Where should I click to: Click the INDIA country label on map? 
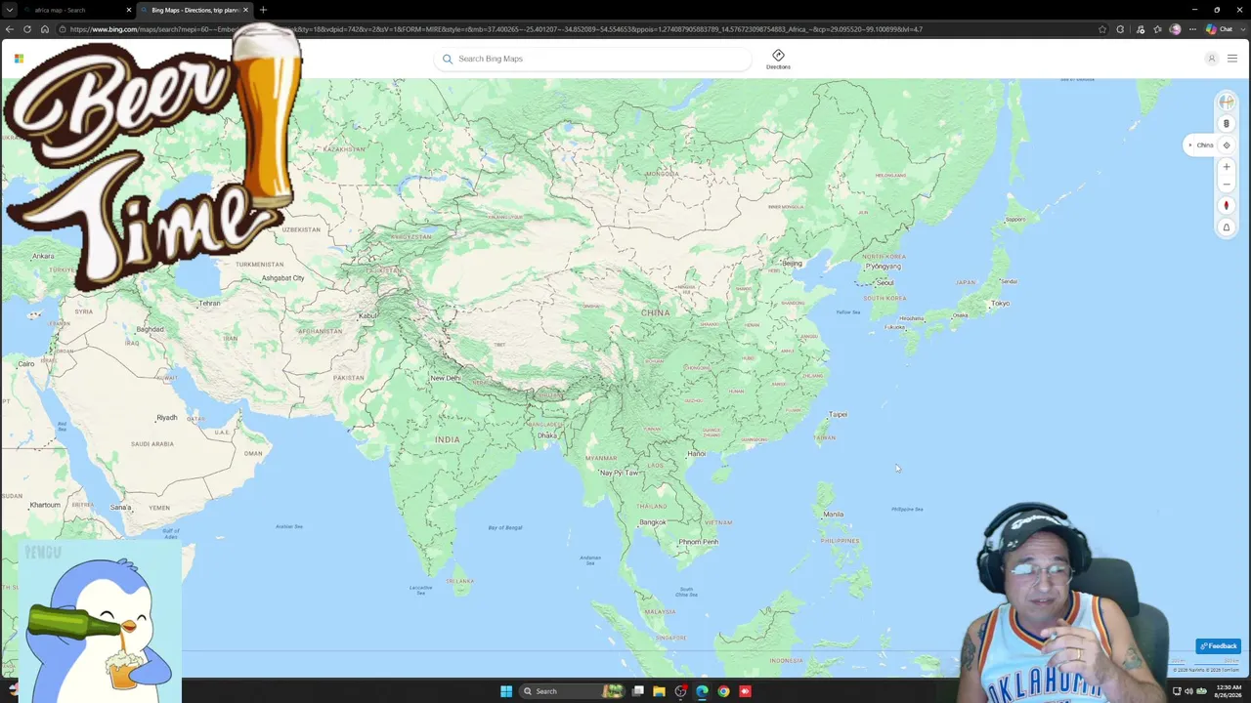(448, 439)
